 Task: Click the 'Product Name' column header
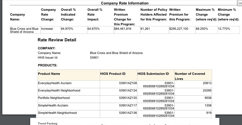[x=49, y=74]
